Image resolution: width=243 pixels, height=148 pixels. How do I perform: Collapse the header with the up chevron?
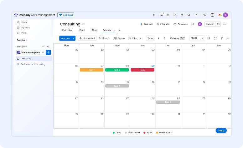pyautogui.click(x=228, y=38)
